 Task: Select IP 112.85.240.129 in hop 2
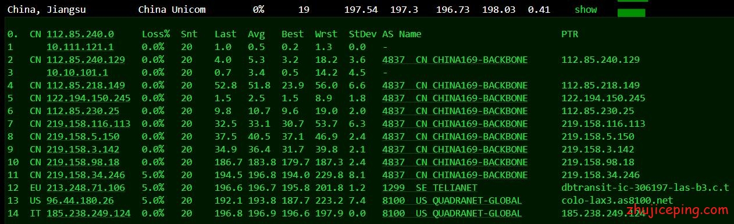coord(85,60)
